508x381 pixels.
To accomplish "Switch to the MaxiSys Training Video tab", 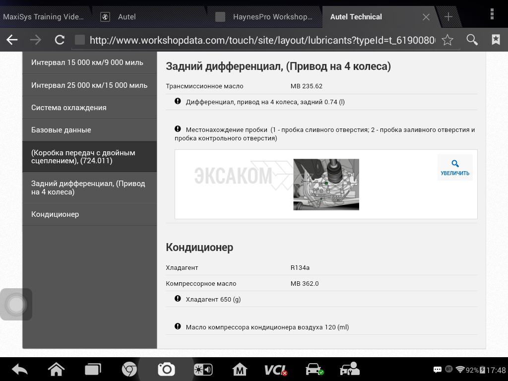I will (44, 17).
